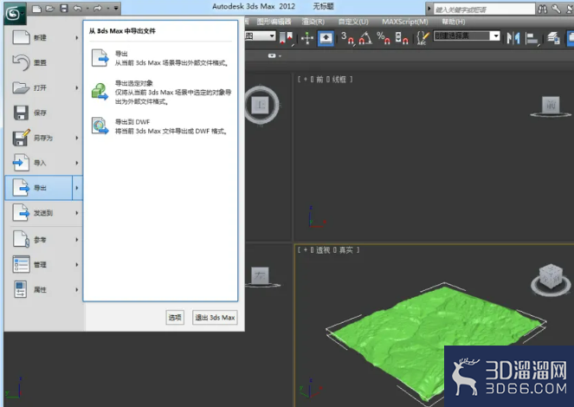
Task: Click the wrench subscription center icon
Action: pyautogui.click(x=556, y=9)
